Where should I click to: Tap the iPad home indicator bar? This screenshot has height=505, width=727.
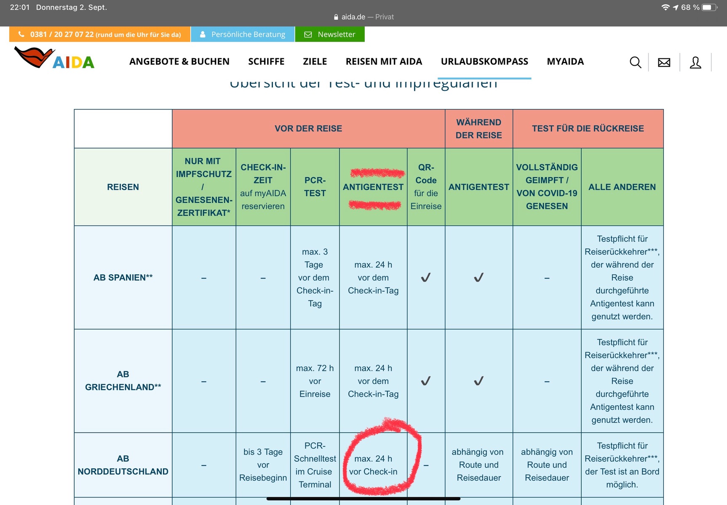point(363,499)
